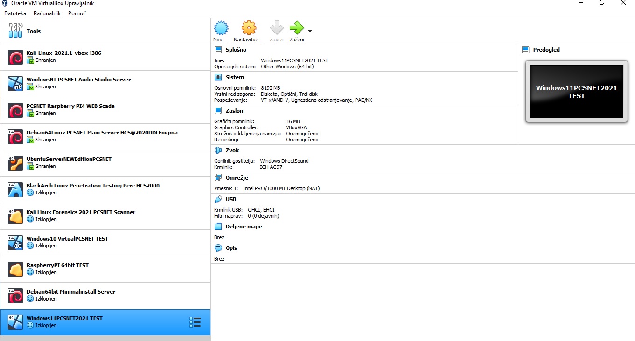Click the Nov (new machine) toolbar icon
This screenshot has height=341, width=635.
(x=221, y=28)
